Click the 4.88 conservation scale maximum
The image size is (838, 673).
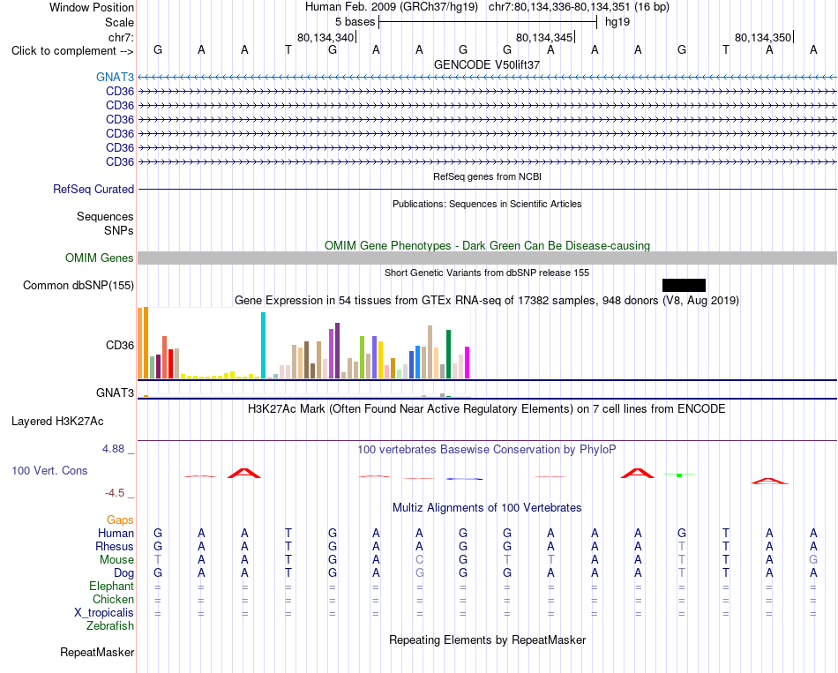coord(113,449)
